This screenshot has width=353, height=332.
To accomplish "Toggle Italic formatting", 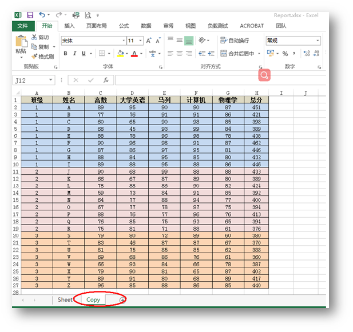I will (74, 54).
